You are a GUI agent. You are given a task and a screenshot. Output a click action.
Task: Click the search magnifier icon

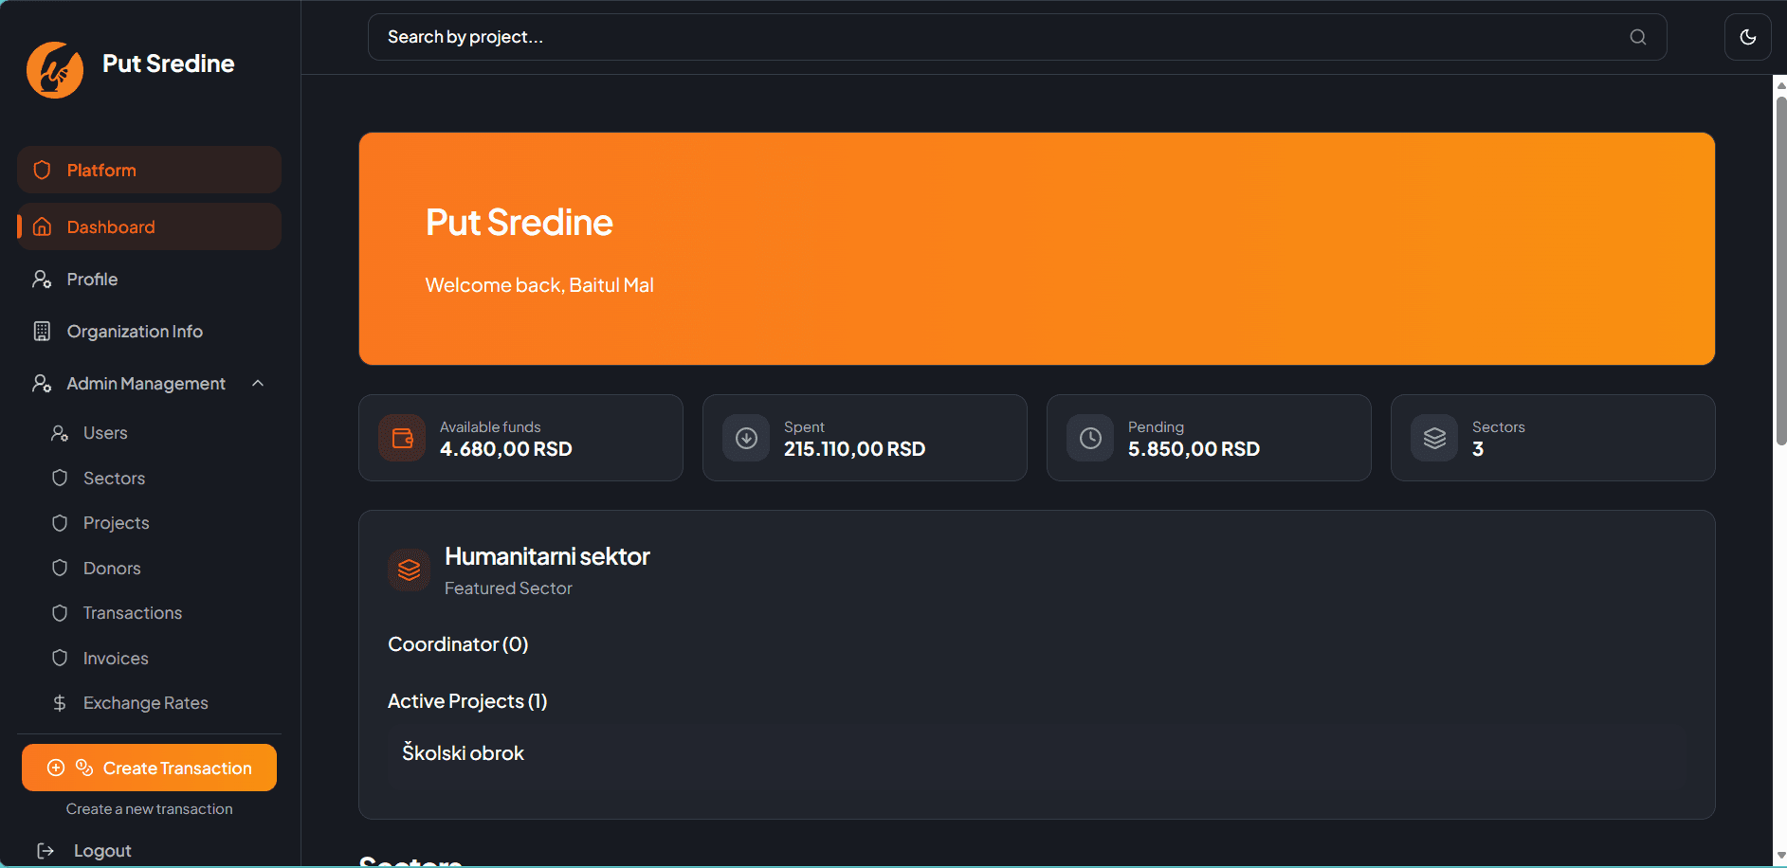[x=1637, y=37]
